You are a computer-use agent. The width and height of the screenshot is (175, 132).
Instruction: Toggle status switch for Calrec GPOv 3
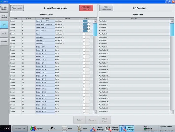coord(86,28)
